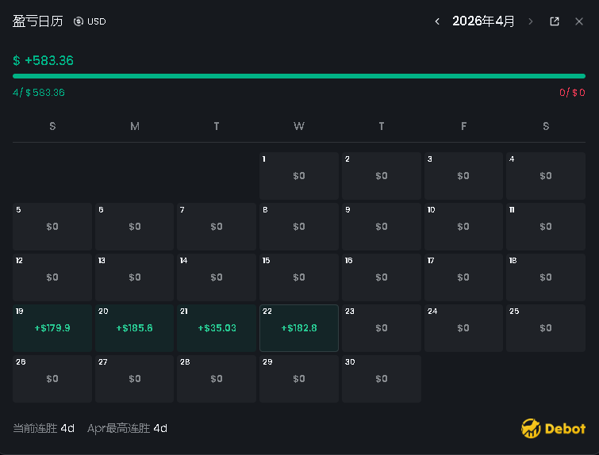Select the April 19 cell +$179.9

52,328
